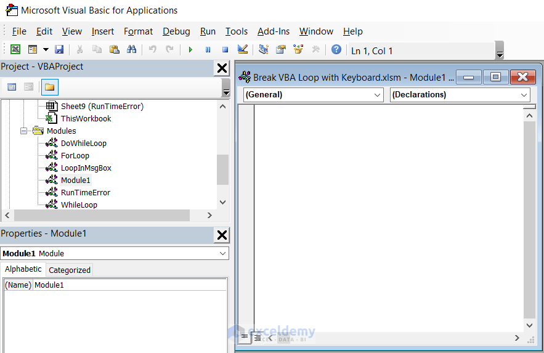This screenshot has width=544, height=353.
Task: Click the Break pause icon
Action: (x=208, y=49)
